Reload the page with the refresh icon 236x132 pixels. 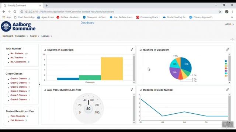tap(15, 12)
